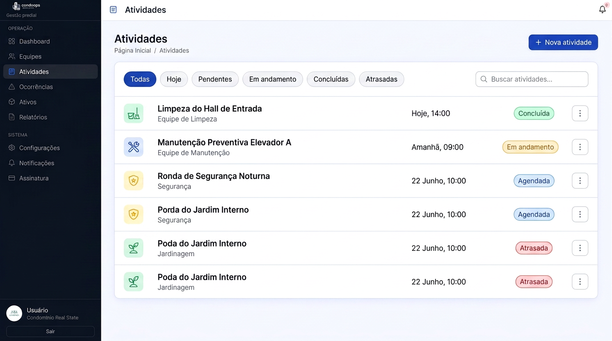Click the Dashboard grid icon in the sidebar
This screenshot has height=341, width=612.
[12, 41]
